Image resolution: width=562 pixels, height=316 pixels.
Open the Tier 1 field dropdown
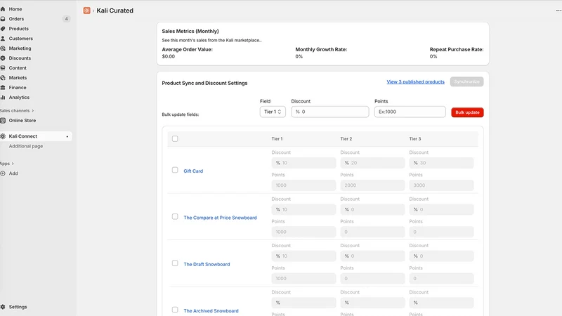(273, 112)
